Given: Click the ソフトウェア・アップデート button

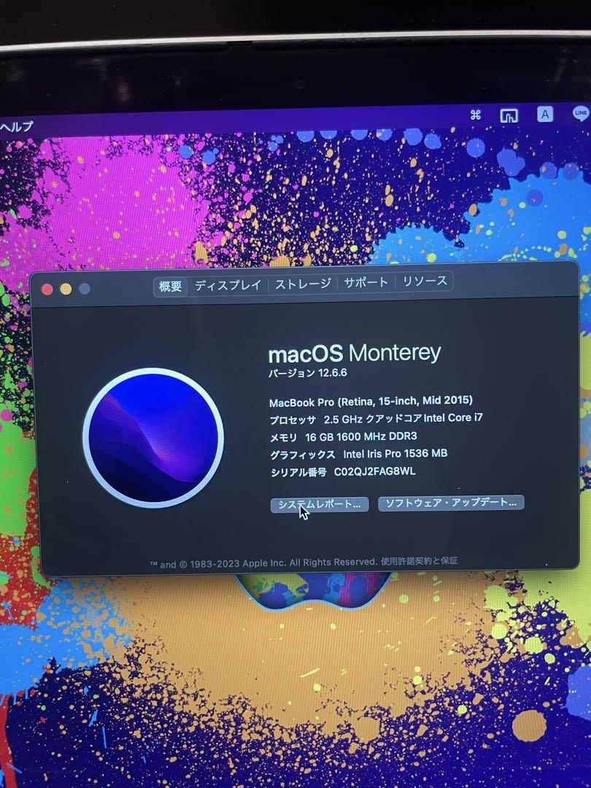Looking at the screenshot, I should 451,503.
